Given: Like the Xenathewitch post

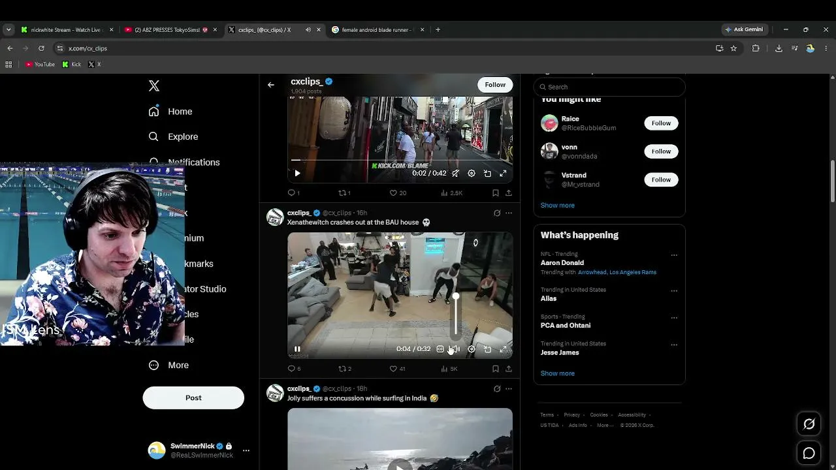Looking at the screenshot, I should coord(397,369).
